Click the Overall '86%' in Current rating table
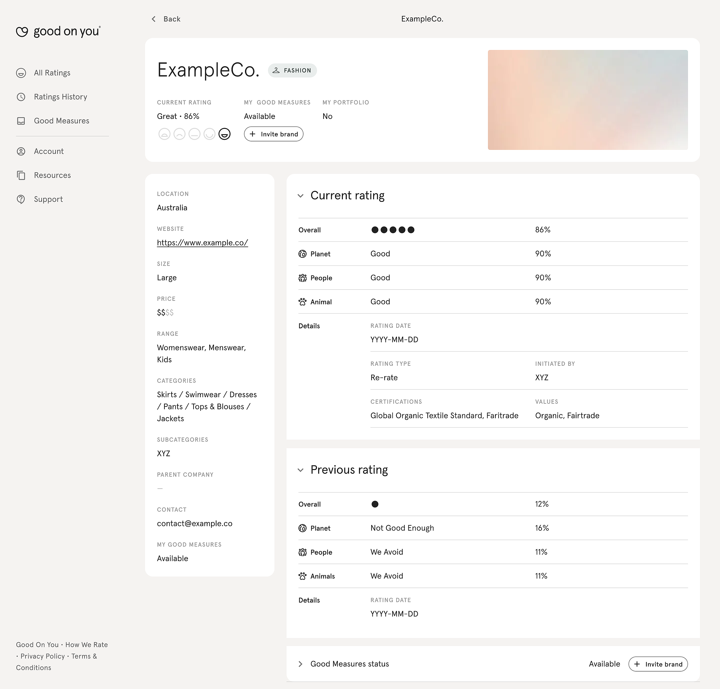 [x=543, y=230]
